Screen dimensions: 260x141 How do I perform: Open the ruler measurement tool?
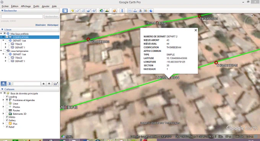[x=122, y=11]
